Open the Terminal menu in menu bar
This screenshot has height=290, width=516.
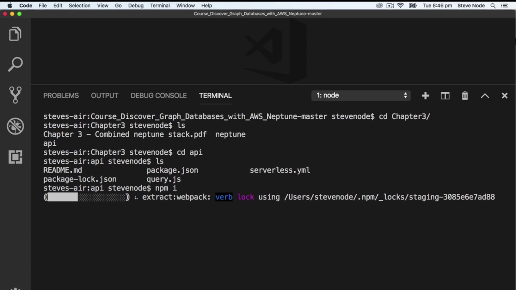(x=160, y=6)
